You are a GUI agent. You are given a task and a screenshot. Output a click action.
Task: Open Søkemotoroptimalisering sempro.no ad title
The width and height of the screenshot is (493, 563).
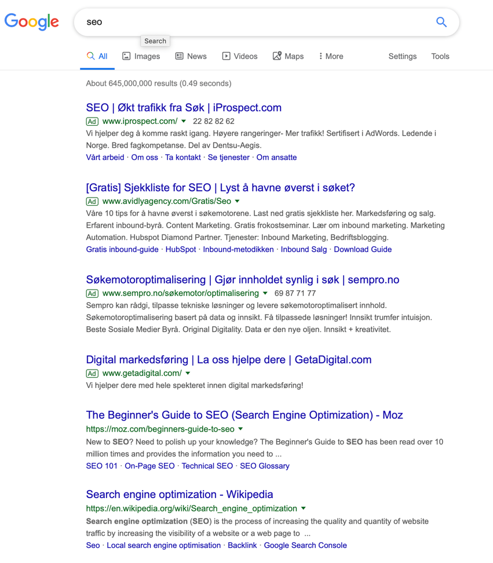242,280
